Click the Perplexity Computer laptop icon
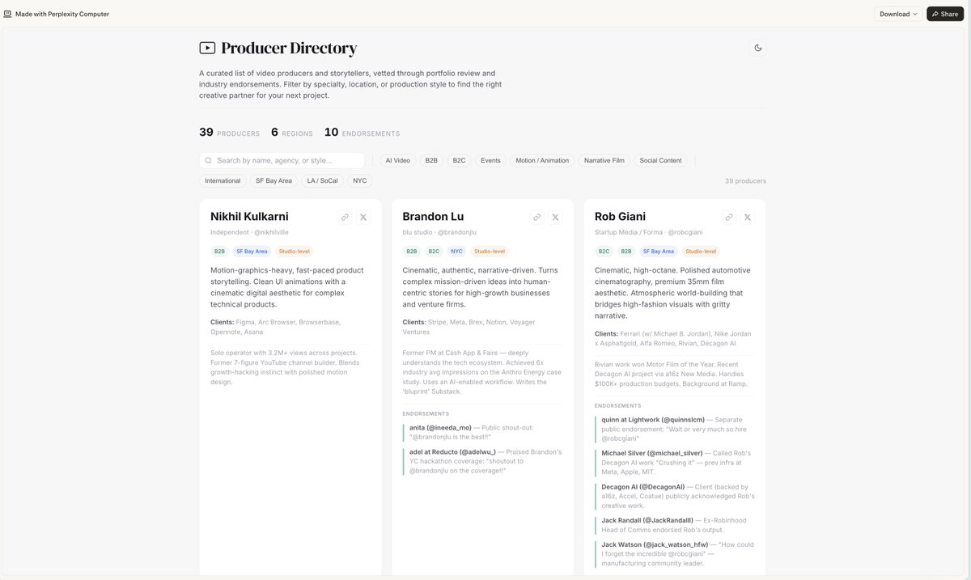Viewport: 971px width, 580px height. click(x=7, y=14)
